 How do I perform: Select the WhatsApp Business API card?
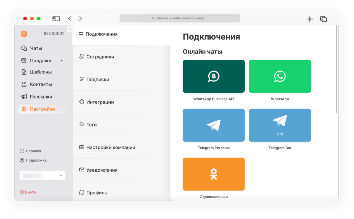pyautogui.click(x=214, y=76)
